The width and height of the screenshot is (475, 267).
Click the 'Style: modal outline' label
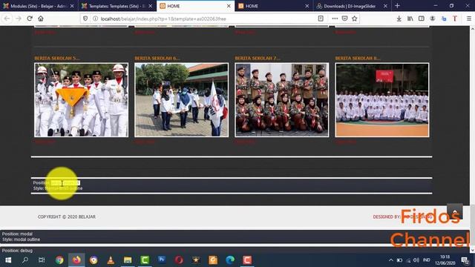[22, 240]
